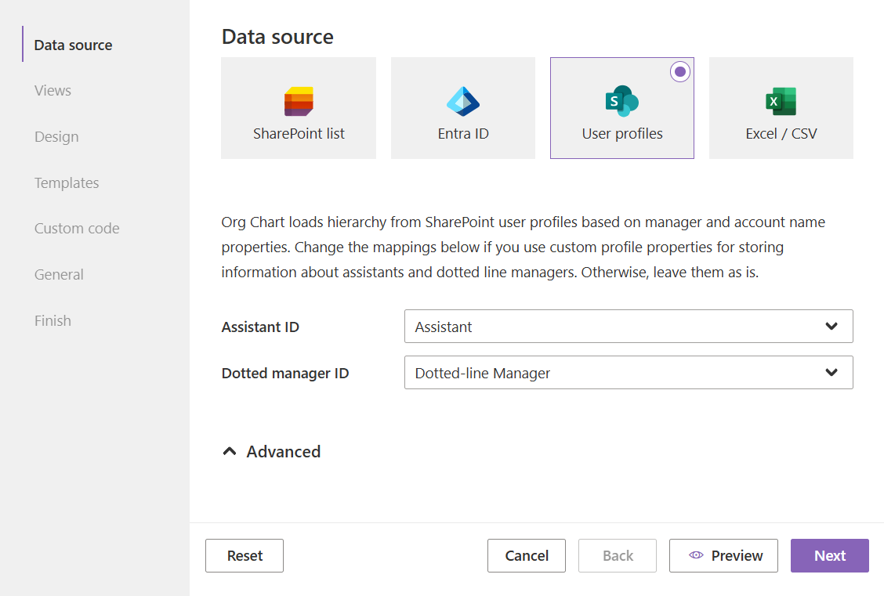The width and height of the screenshot is (884, 596).
Task: Open the General step
Action: (x=59, y=275)
